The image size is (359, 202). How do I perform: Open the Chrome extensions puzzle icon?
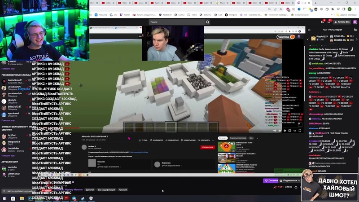[333, 9]
